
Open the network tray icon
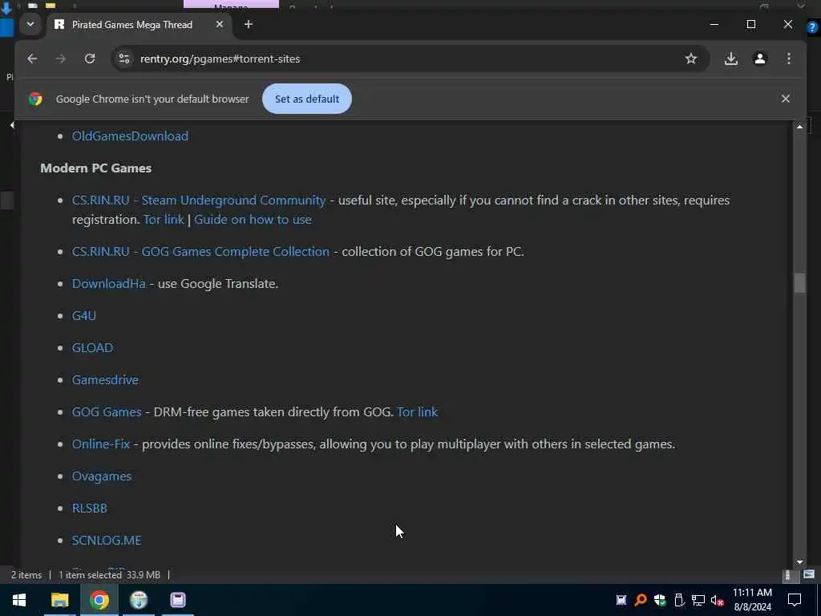coord(698,600)
